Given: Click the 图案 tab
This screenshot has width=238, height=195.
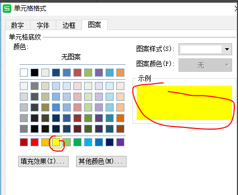Looking at the screenshot, I should pyautogui.click(x=94, y=25).
